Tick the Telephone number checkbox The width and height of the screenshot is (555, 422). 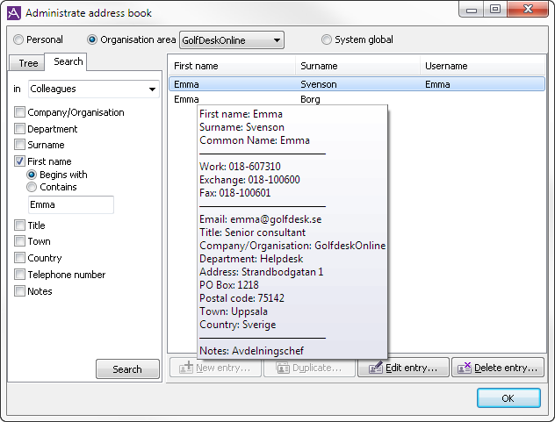tap(19, 275)
